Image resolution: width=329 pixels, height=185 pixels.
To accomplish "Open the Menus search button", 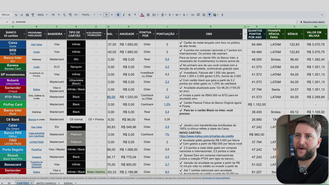I will point(6,15).
